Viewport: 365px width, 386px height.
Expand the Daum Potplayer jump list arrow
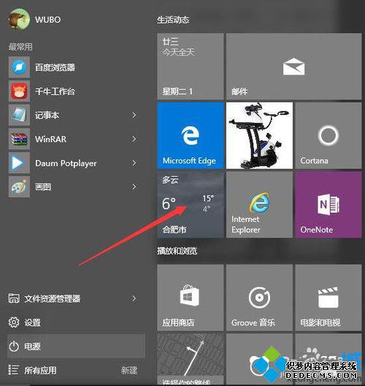(x=134, y=163)
